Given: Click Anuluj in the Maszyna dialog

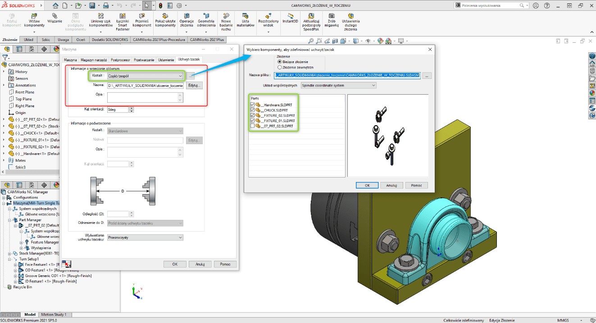Looking at the screenshot, I should click(x=200, y=264).
